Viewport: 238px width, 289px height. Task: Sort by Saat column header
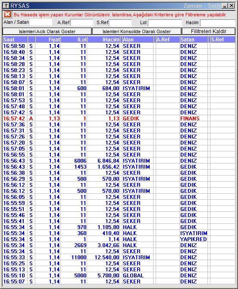(x=15, y=39)
